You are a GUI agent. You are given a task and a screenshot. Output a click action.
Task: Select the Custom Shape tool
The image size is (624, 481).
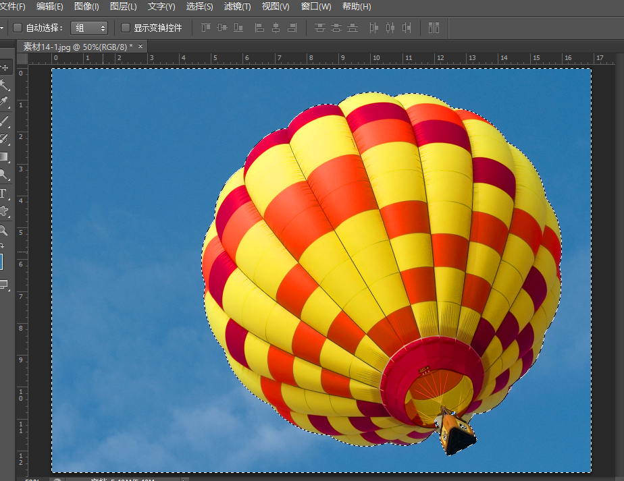4,211
